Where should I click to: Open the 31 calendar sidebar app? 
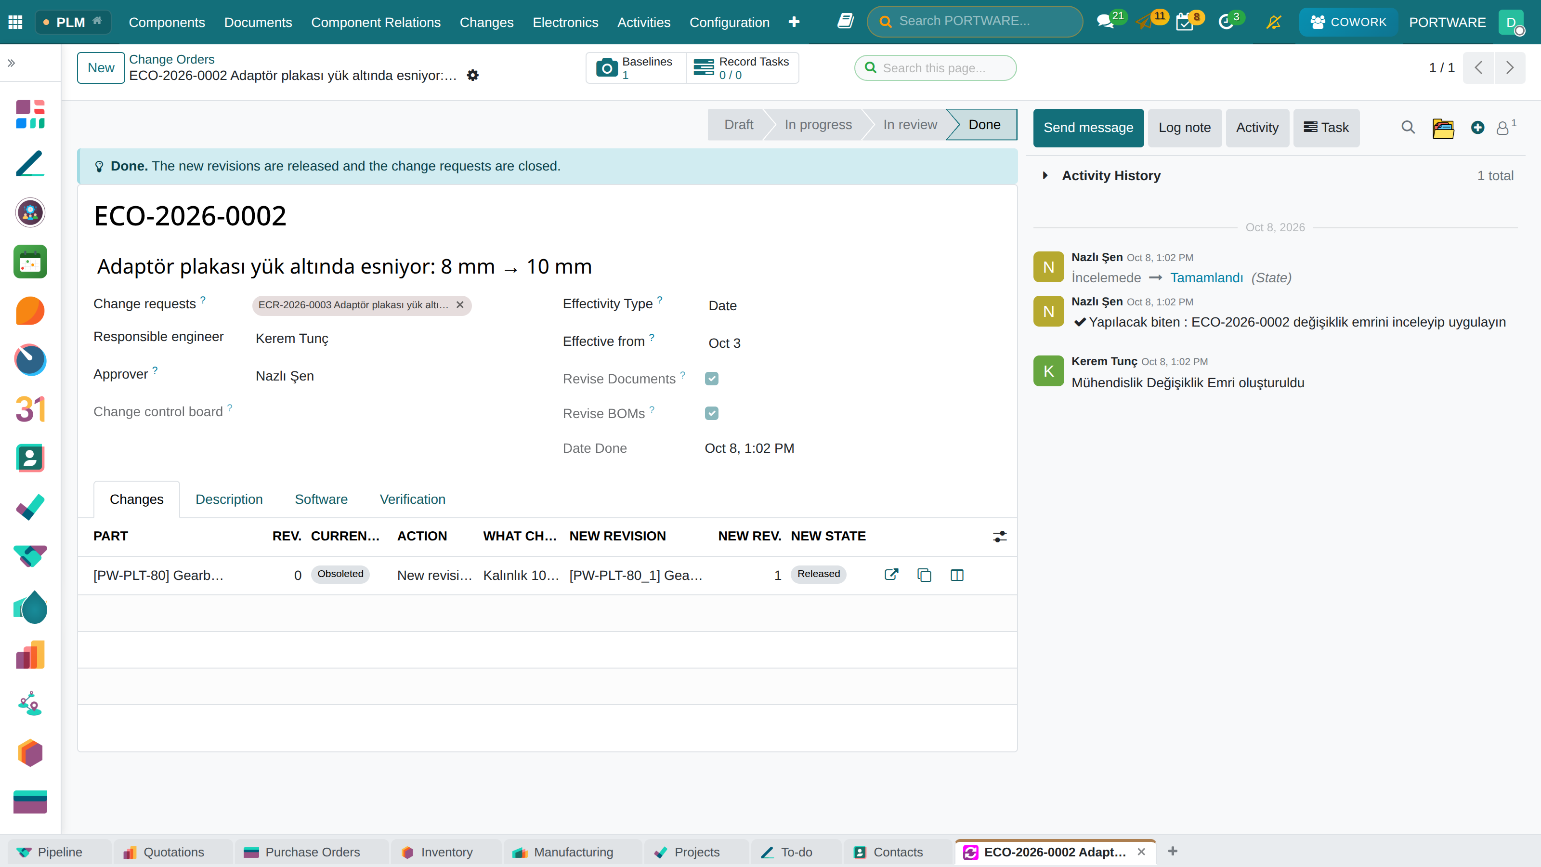point(30,408)
